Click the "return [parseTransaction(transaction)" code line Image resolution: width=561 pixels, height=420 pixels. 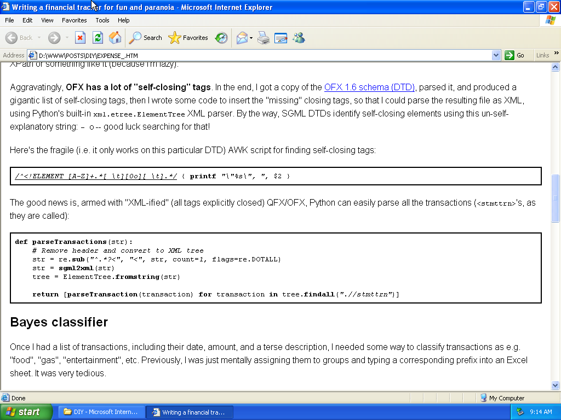point(216,294)
